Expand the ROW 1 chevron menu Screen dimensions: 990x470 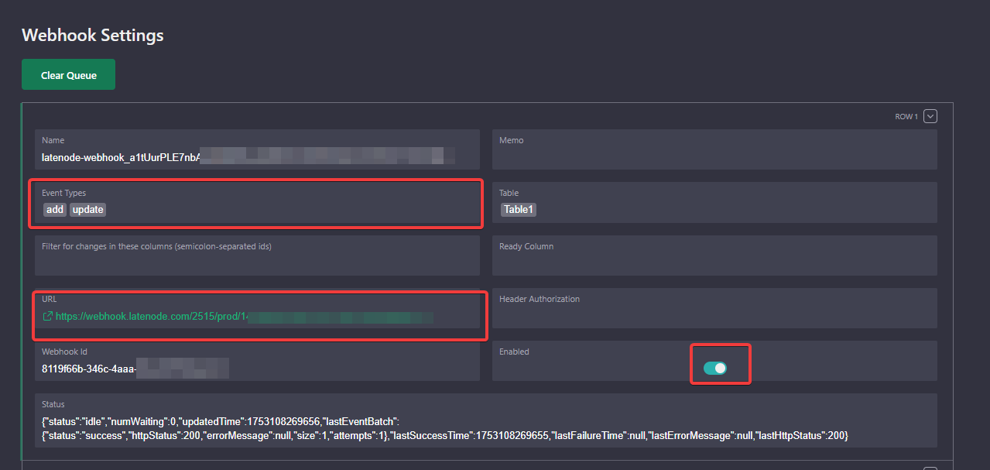tap(930, 116)
